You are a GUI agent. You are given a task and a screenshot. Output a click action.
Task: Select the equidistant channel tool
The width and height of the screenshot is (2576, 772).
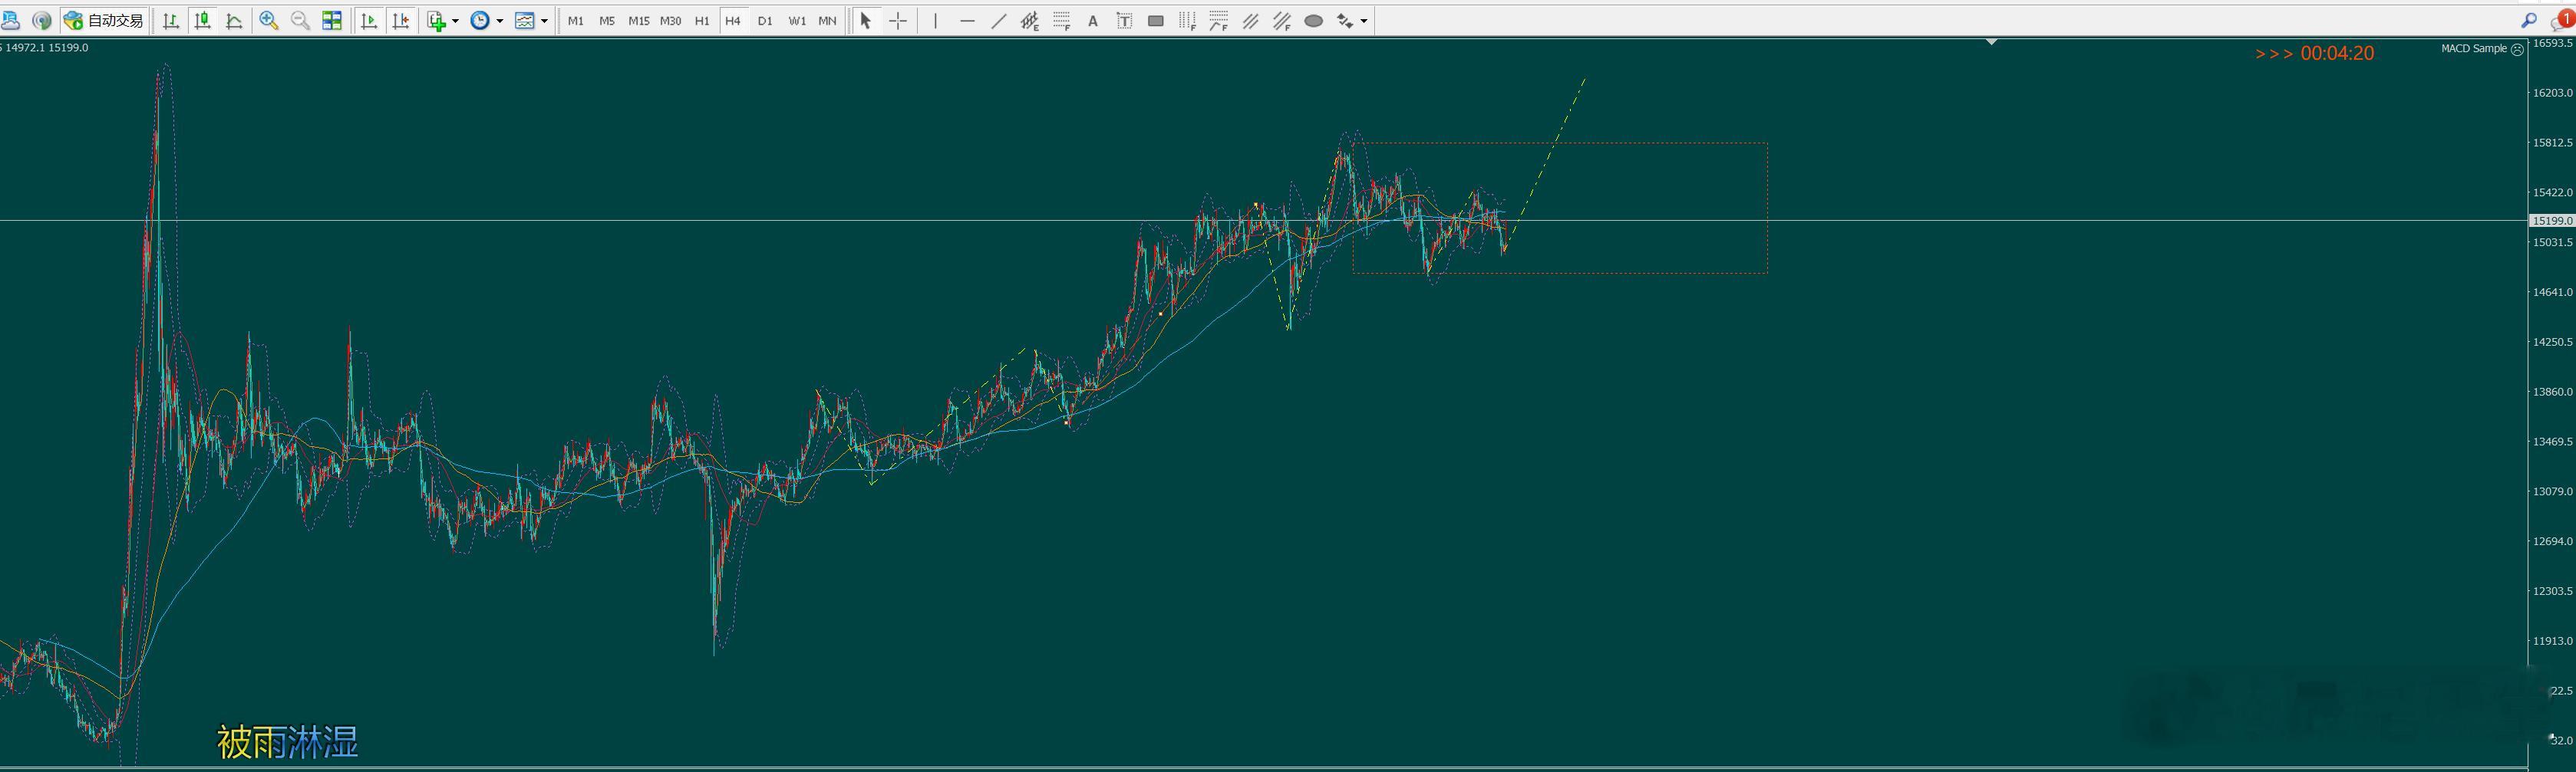pos(1029,20)
